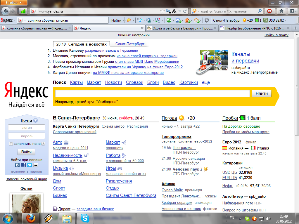Go to the Firefox Home page button
This screenshot has width=299, height=224.
(281, 11)
